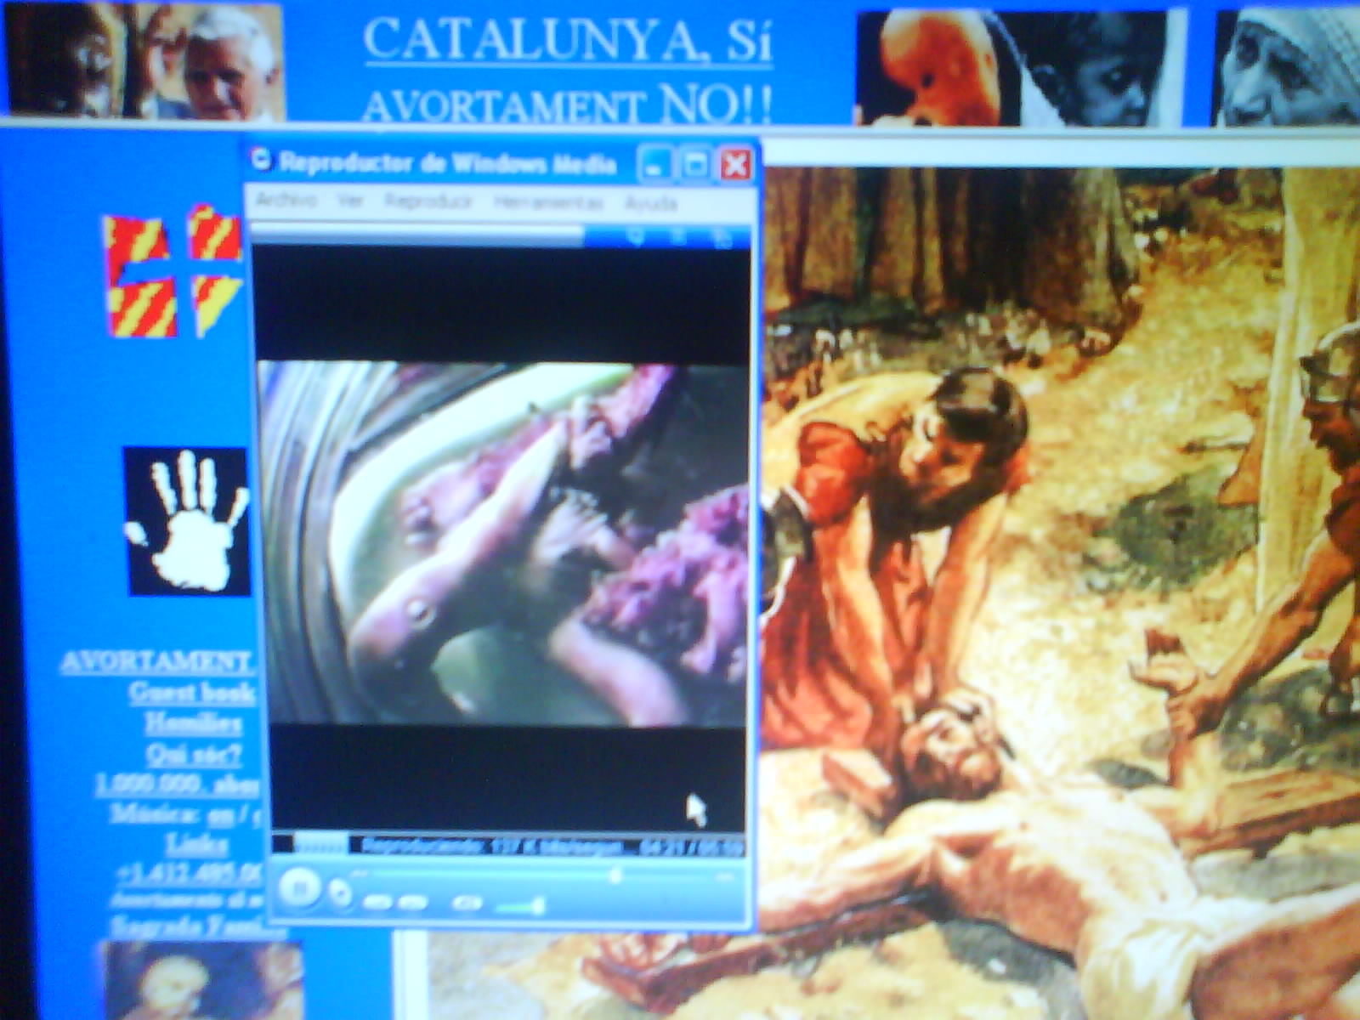This screenshot has height=1020, width=1360.
Task: Click the first icon on player's top strip
Action: coord(637,236)
